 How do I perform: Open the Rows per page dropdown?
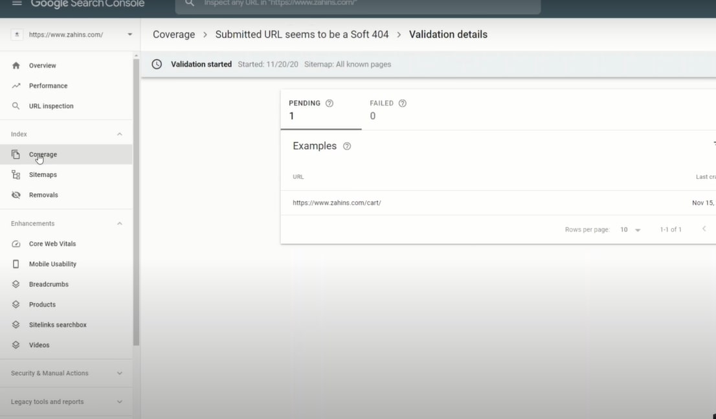click(x=630, y=230)
